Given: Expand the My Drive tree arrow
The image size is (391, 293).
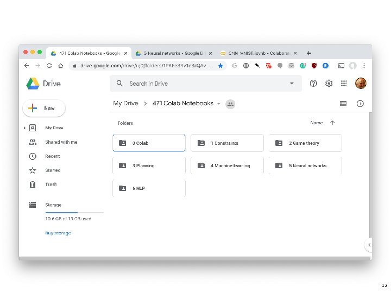Looking at the screenshot, I should click(24, 128).
